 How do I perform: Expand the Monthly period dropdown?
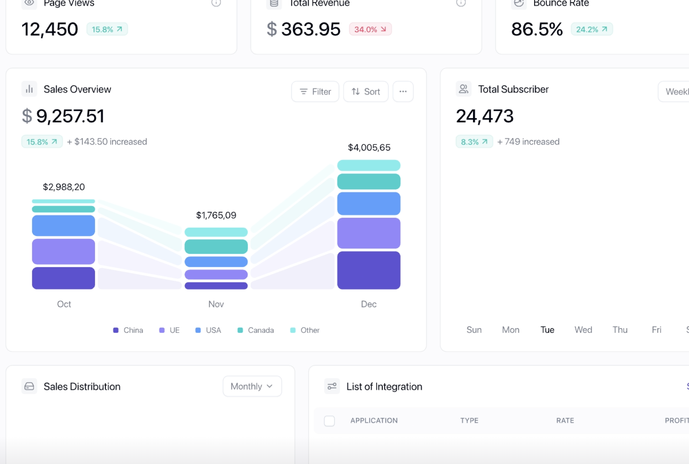252,386
